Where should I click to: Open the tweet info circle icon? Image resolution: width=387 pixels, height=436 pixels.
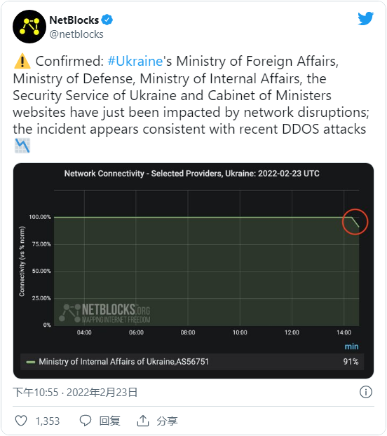(365, 392)
